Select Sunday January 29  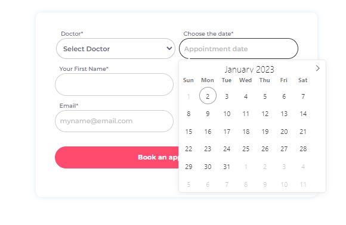[189, 167]
